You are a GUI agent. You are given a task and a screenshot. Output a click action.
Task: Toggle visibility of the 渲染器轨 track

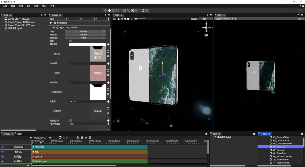[x=2, y=147]
